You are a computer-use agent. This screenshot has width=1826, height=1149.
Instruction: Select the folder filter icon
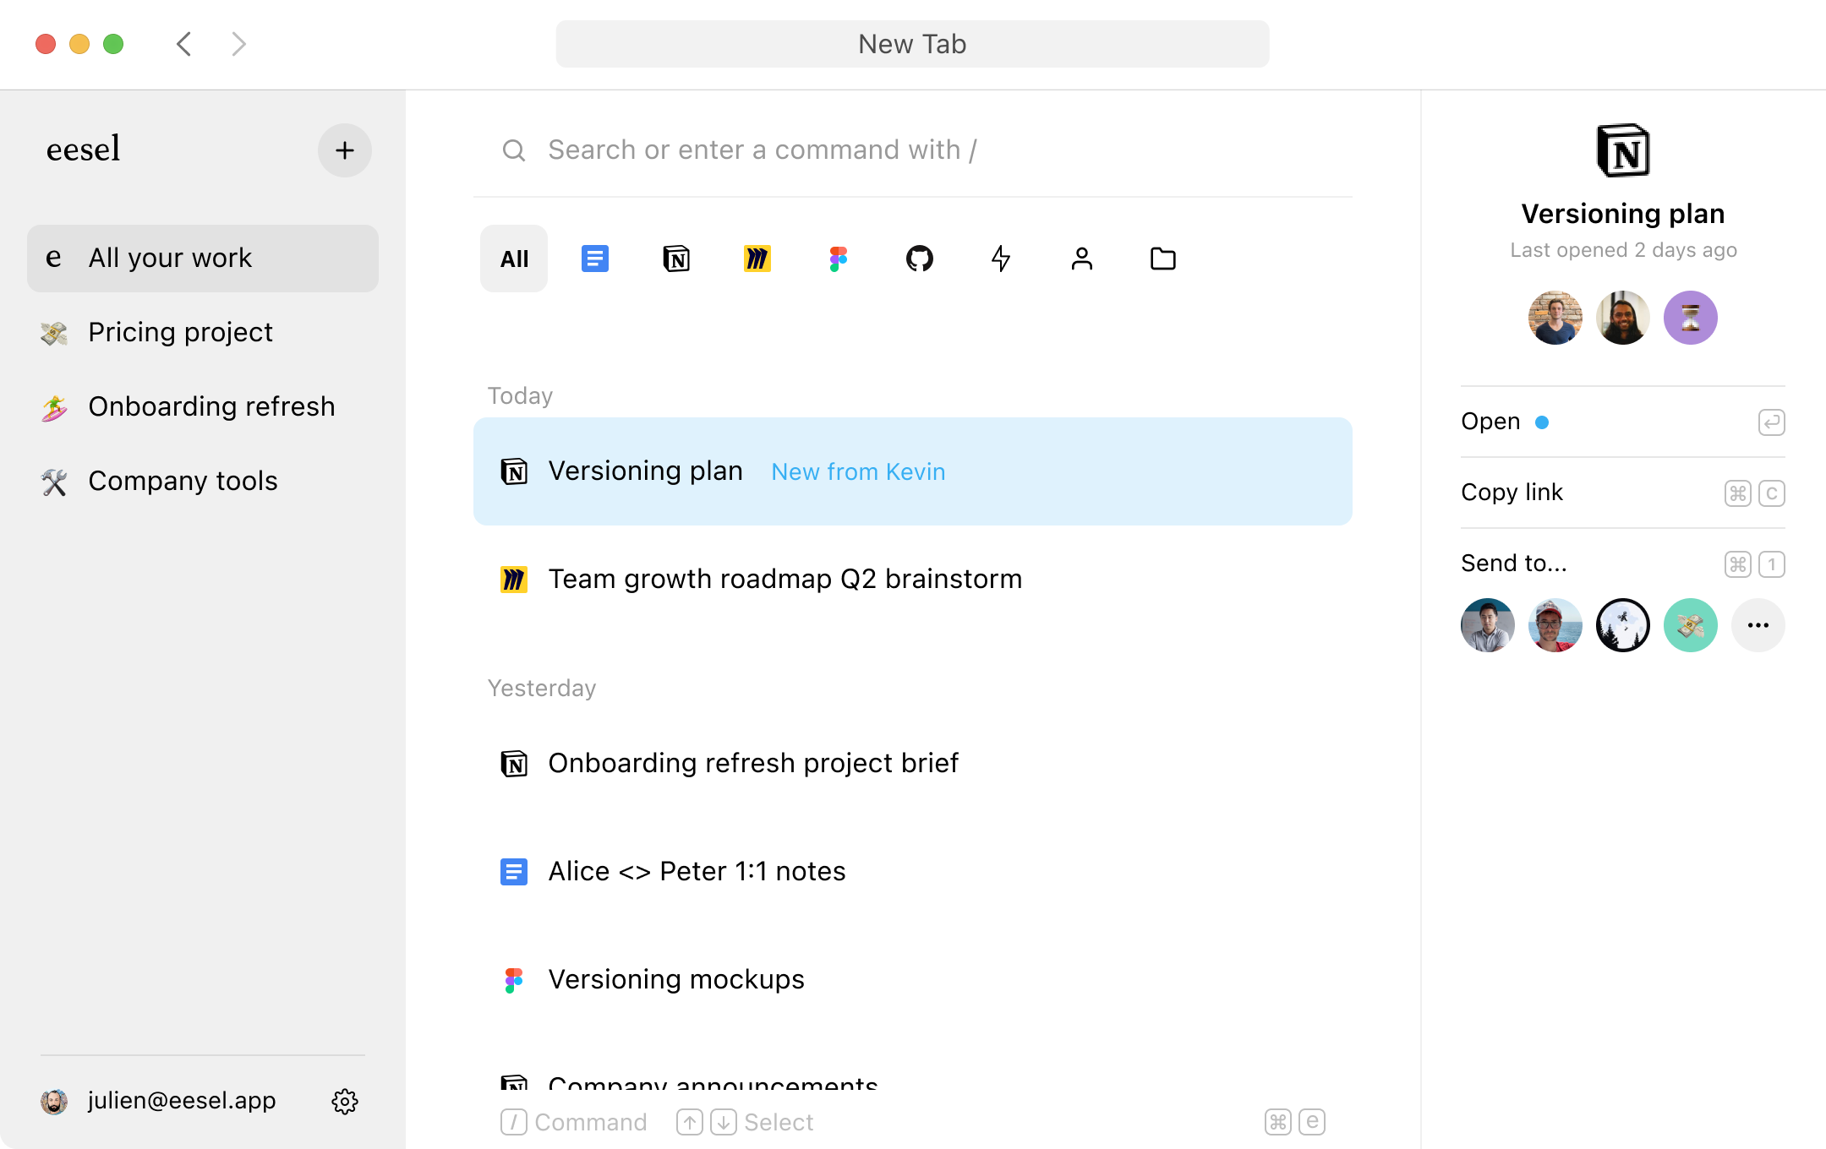point(1163,259)
